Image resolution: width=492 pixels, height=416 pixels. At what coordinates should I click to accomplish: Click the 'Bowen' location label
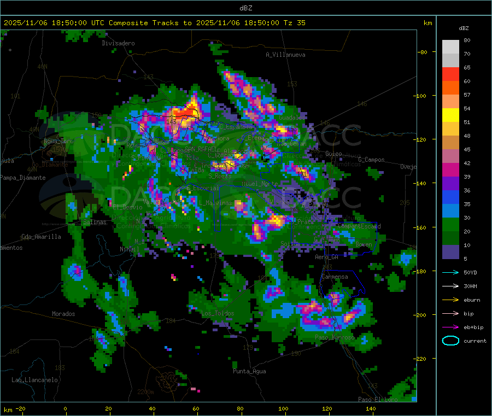click(364, 244)
